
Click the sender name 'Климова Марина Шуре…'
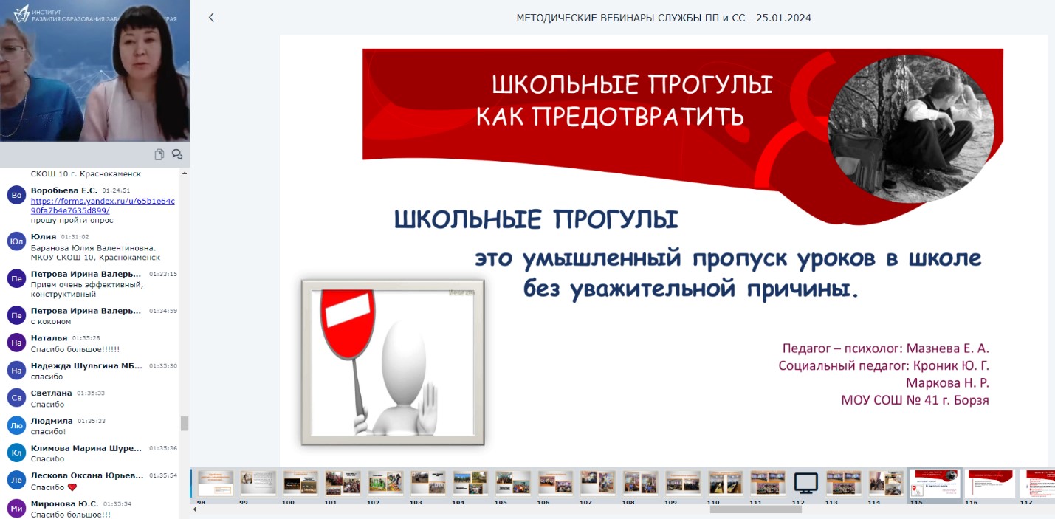(x=86, y=448)
